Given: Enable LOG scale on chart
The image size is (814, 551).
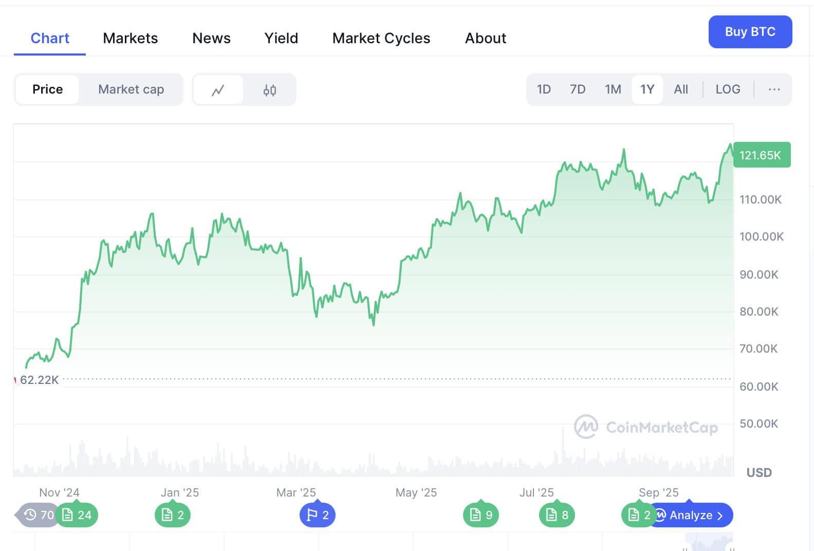Looking at the screenshot, I should [728, 89].
